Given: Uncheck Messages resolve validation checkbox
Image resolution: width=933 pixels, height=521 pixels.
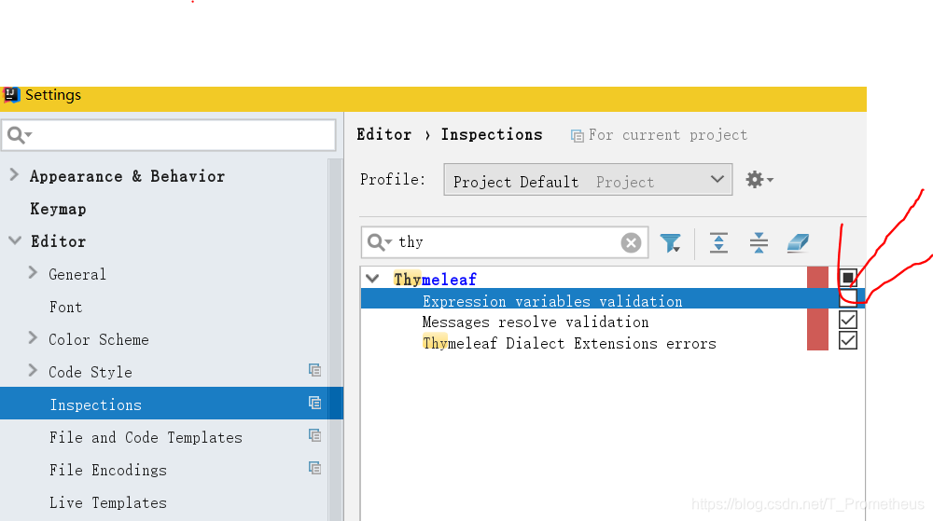Looking at the screenshot, I should point(848,321).
